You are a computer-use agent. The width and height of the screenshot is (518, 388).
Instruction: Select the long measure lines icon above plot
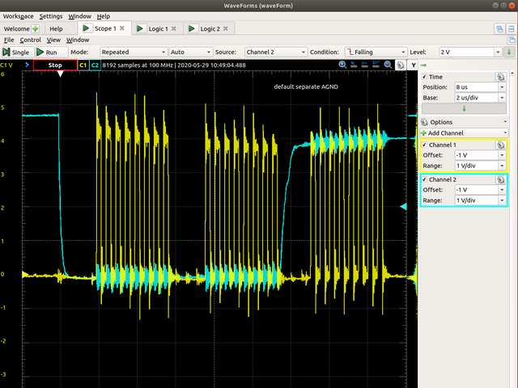coord(376,65)
